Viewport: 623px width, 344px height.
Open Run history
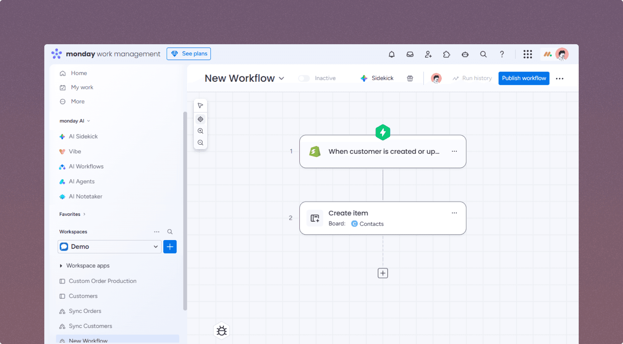coord(472,78)
